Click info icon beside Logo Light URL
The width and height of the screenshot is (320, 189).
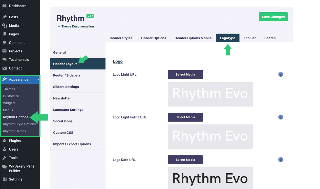[x=281, y=74]
